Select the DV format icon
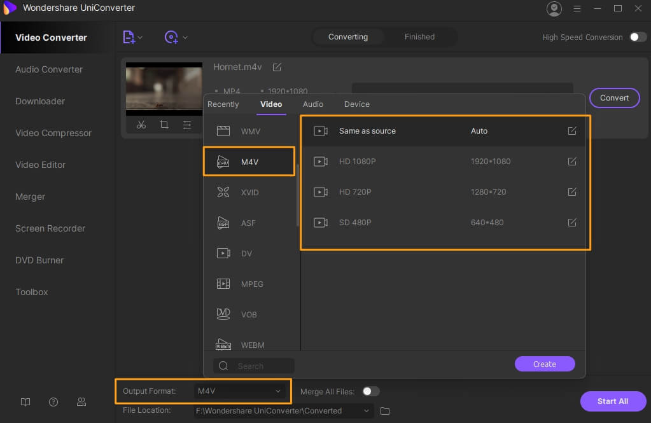The height and width of the screenshot is (423, 651). click(x=223, y=253)
